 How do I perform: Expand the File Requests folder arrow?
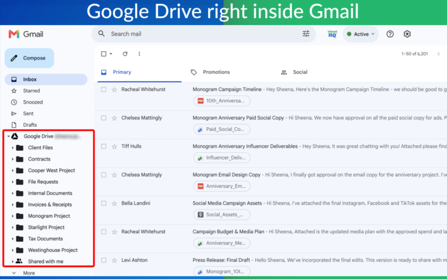click(x=13, y=181)
